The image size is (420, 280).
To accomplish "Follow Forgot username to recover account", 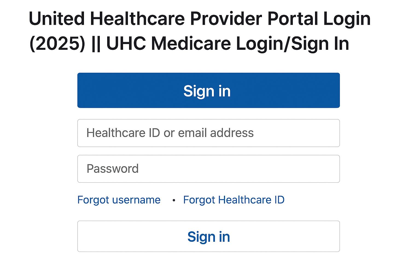I will pyautogui.click(x=119, y=200).
